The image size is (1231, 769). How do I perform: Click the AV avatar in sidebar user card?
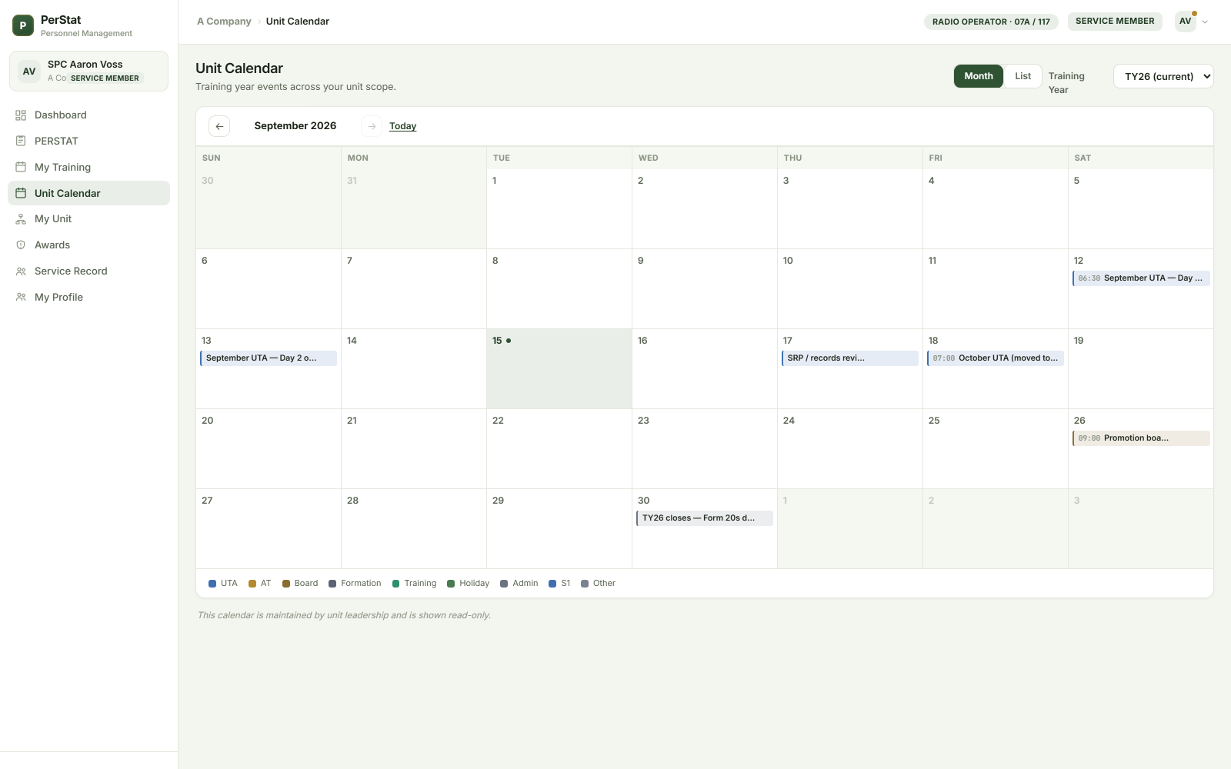tap(29, 72)
